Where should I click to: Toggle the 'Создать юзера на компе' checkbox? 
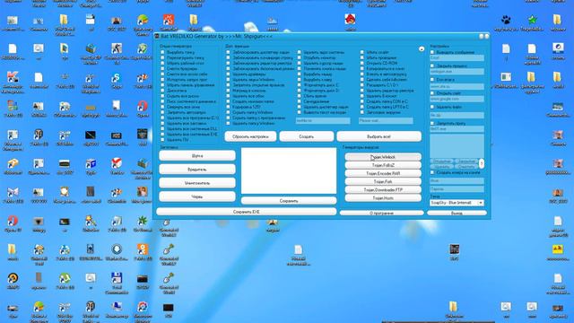click(432, 172)
